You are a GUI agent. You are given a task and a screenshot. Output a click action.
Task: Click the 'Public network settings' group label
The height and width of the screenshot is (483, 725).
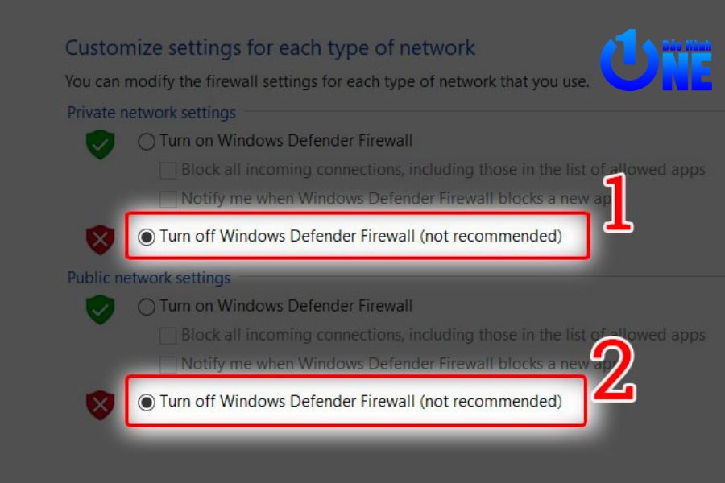coord(149,279)
